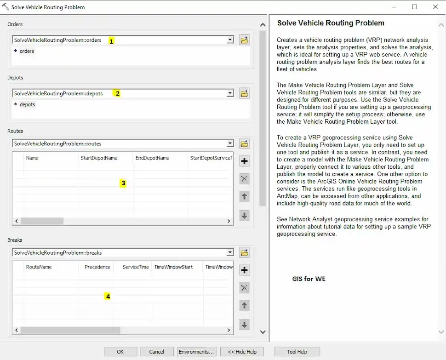Move the selected Routes row down
This screenshot has width=446, height=360.
pyautogui.click(x=244, y=215)
